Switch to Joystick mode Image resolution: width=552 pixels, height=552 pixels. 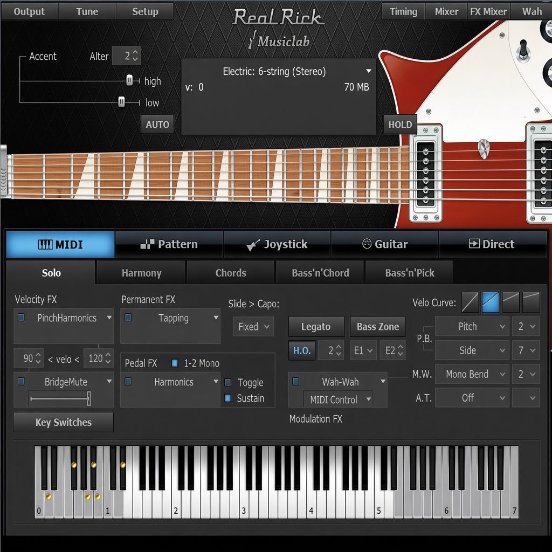click(277, 244)
